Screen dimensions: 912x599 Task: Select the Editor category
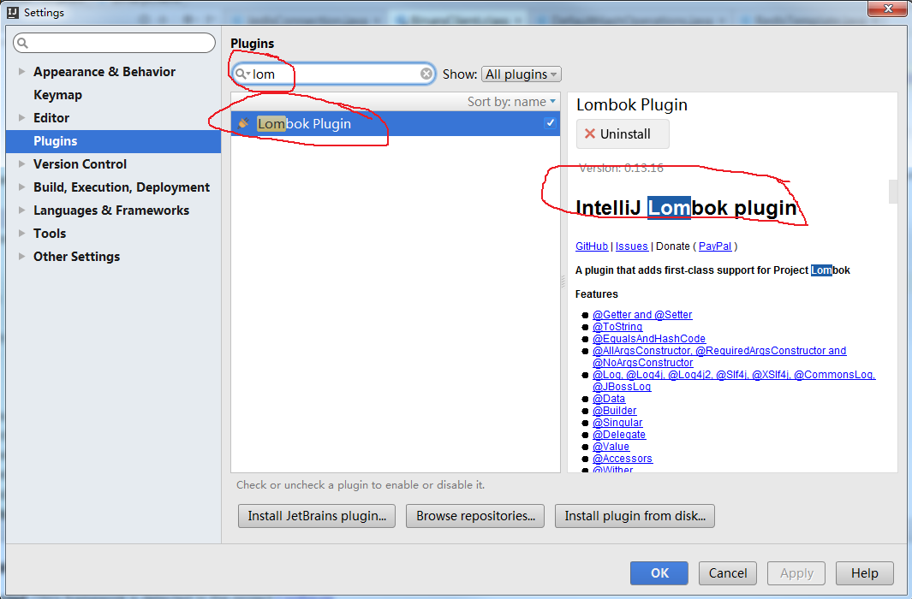click(x=51, y=118)
